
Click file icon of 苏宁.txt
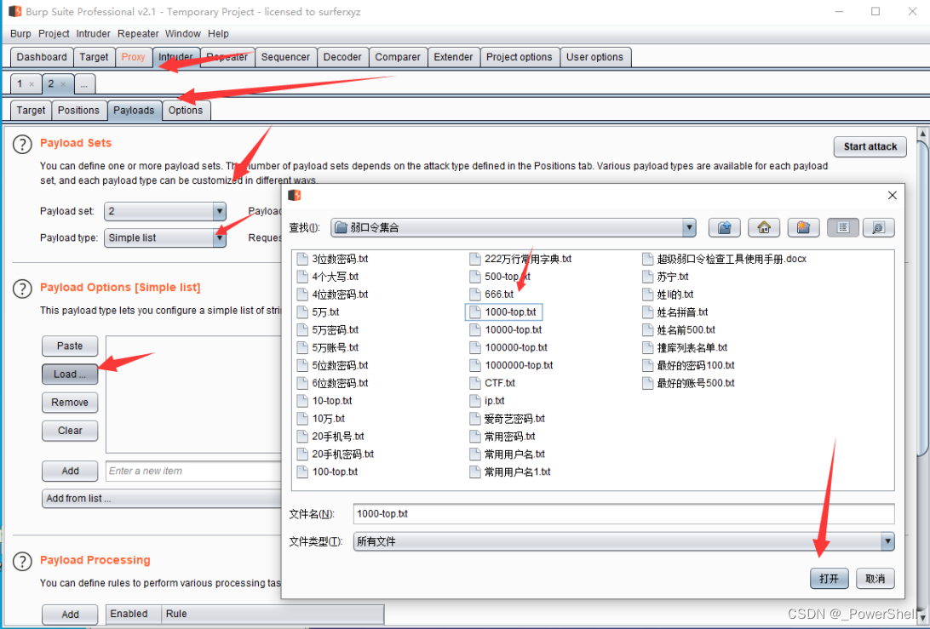point(647,277)
